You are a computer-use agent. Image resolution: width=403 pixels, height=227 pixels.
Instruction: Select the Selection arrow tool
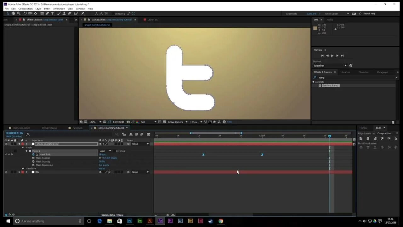pyautogui.click(x=8, y=14)
